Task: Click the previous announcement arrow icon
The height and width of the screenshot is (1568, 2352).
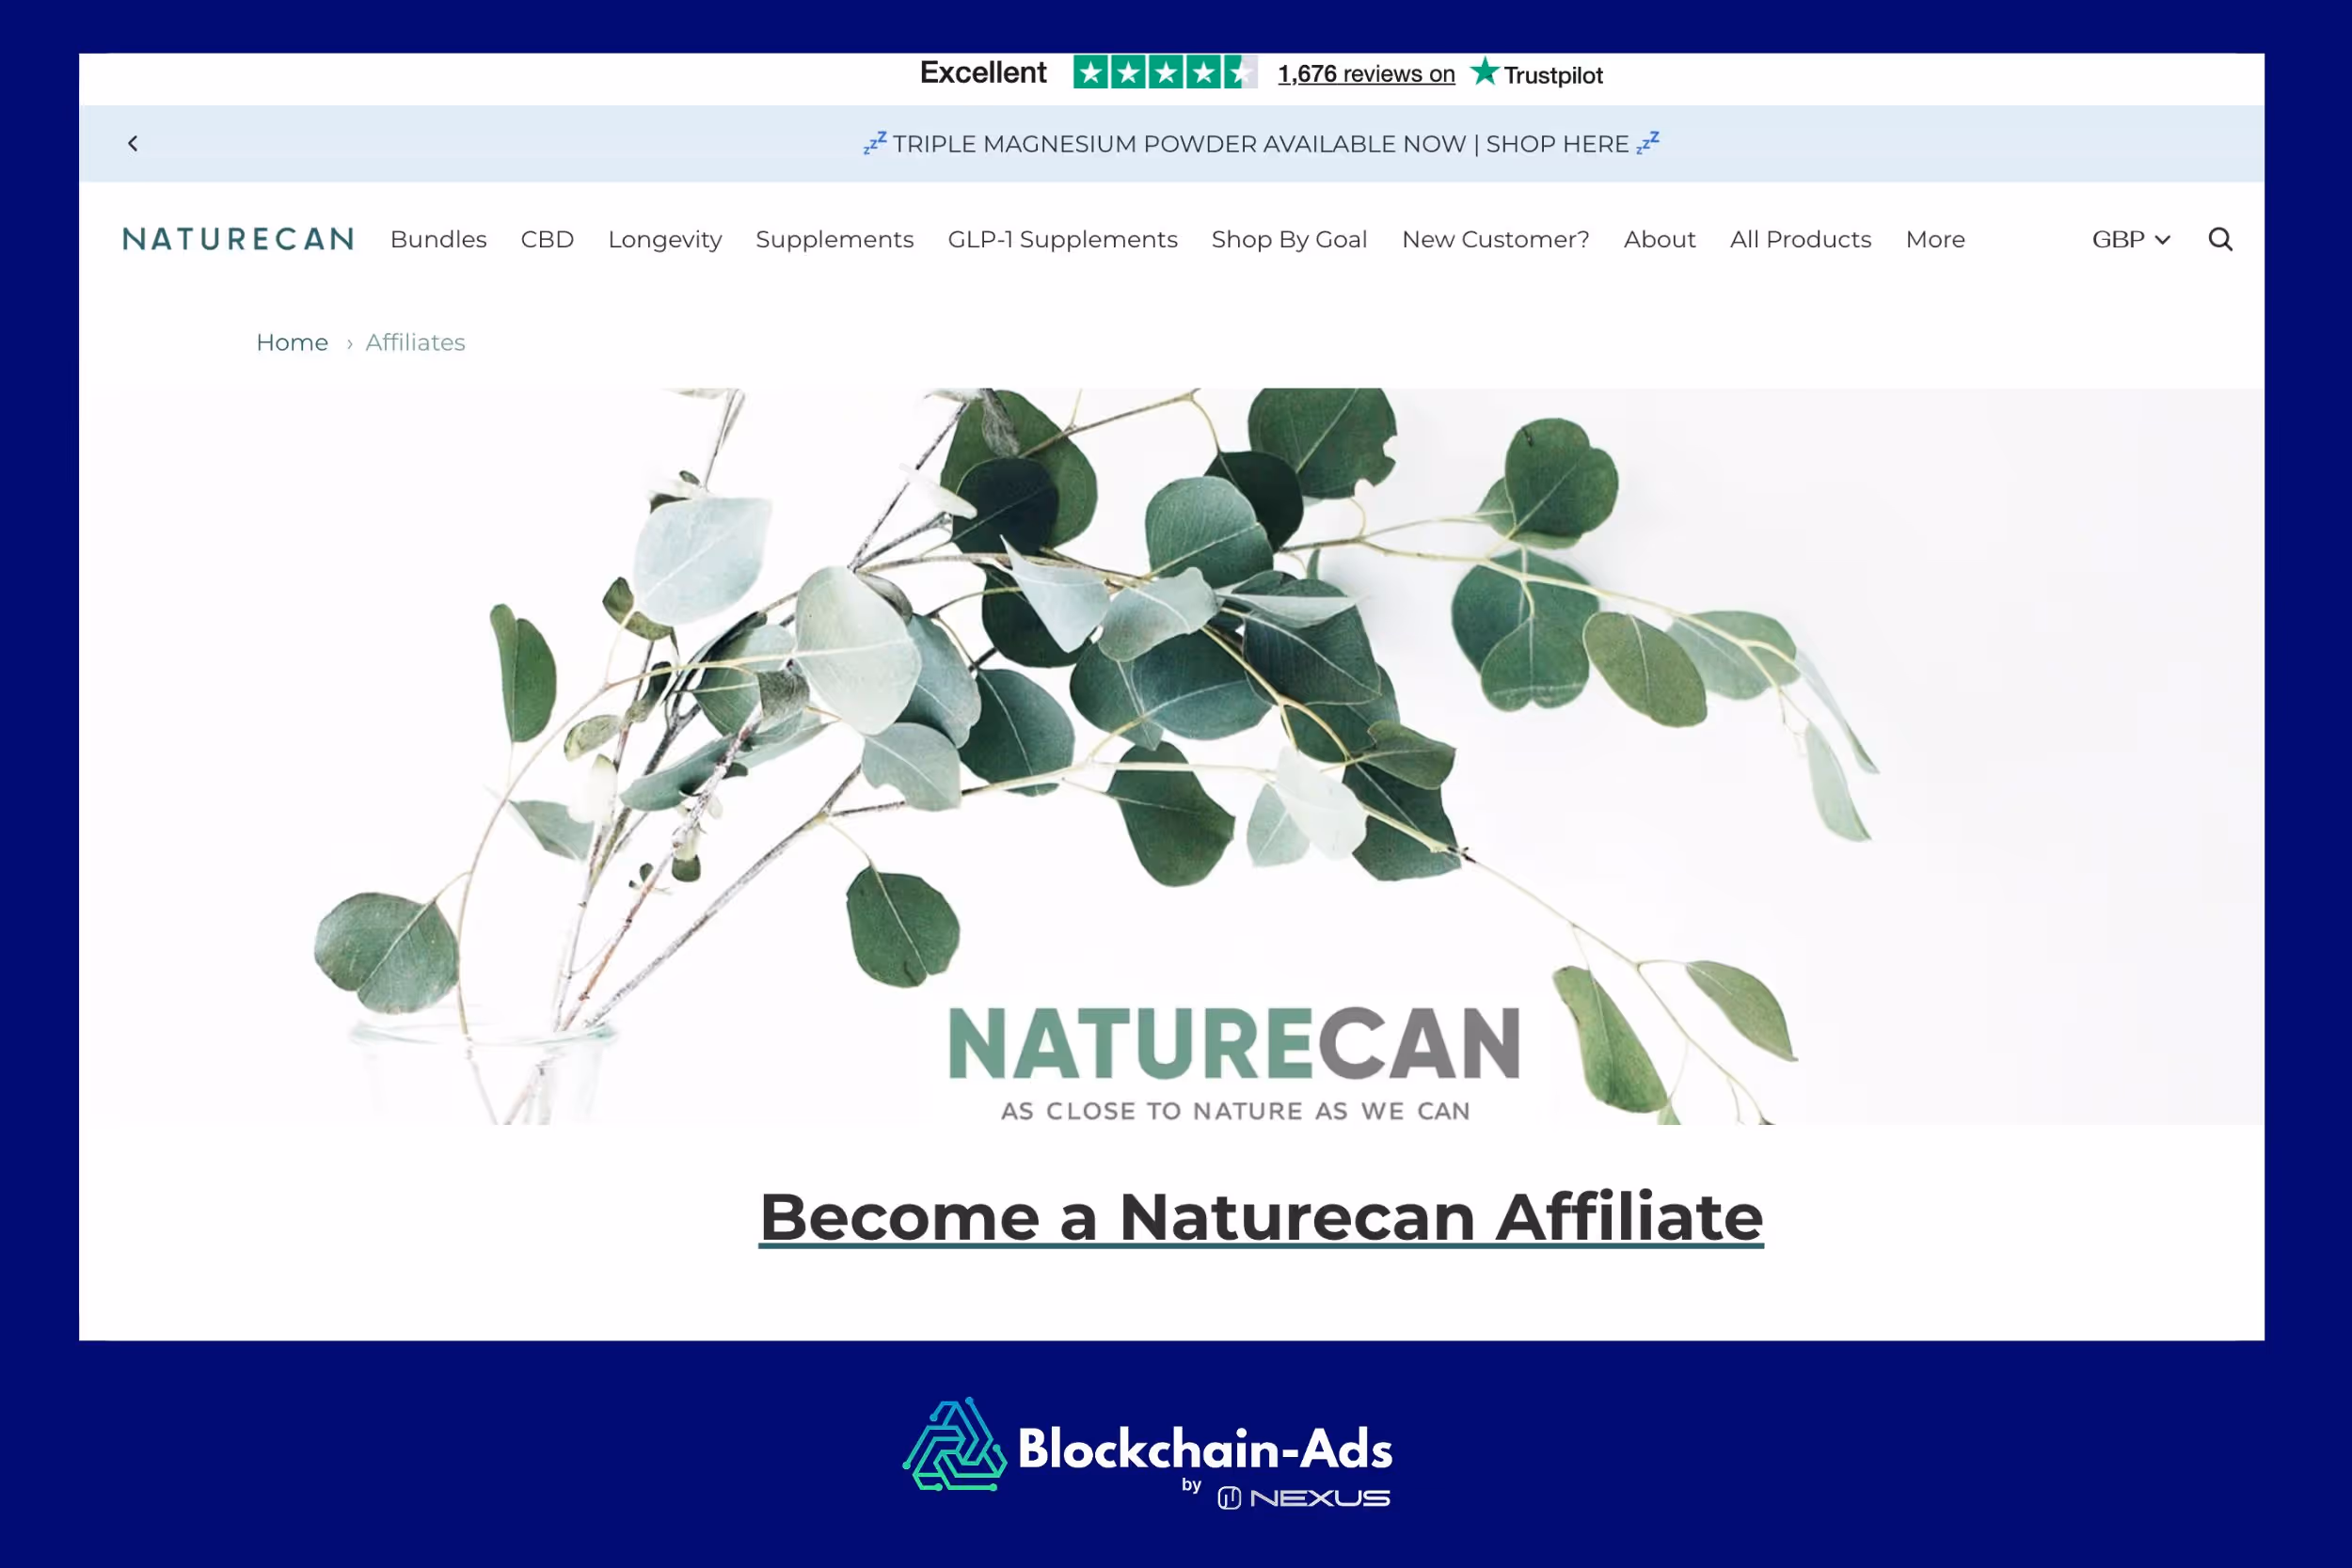Action: (x=133, y=144)
